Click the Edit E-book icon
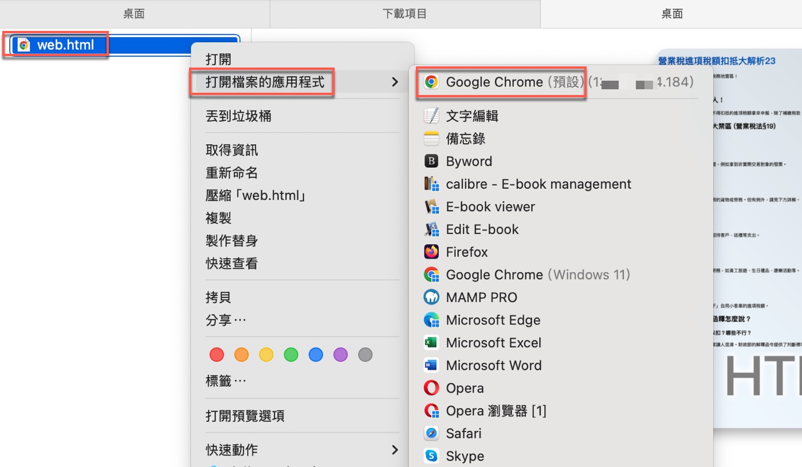802x467 pixels. tap(431, 229)
